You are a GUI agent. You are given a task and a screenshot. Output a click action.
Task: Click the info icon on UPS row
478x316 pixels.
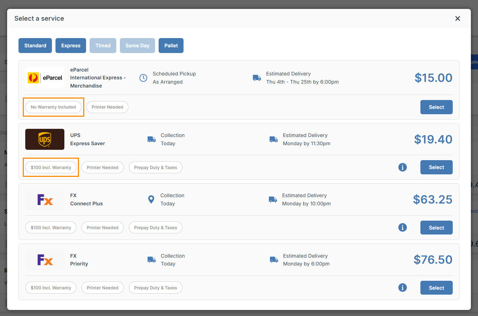(402, 167)
